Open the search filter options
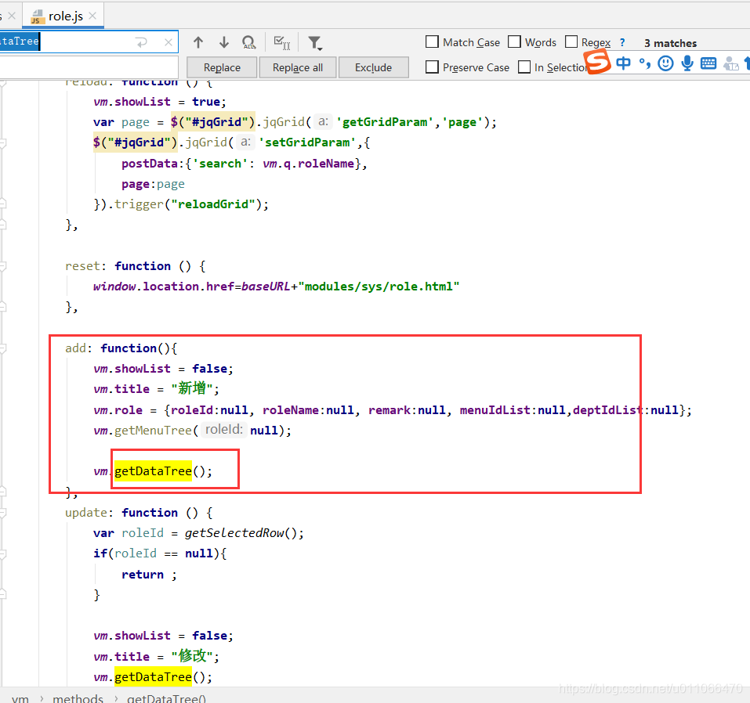The width and height of the screenshot is (750, 703). coord(315,43)
